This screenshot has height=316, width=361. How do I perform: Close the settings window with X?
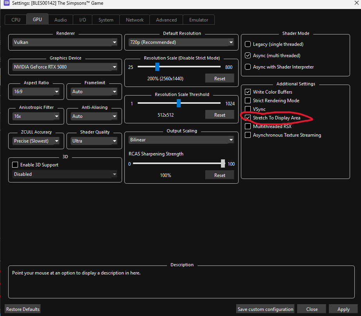(x=357, y=3)
